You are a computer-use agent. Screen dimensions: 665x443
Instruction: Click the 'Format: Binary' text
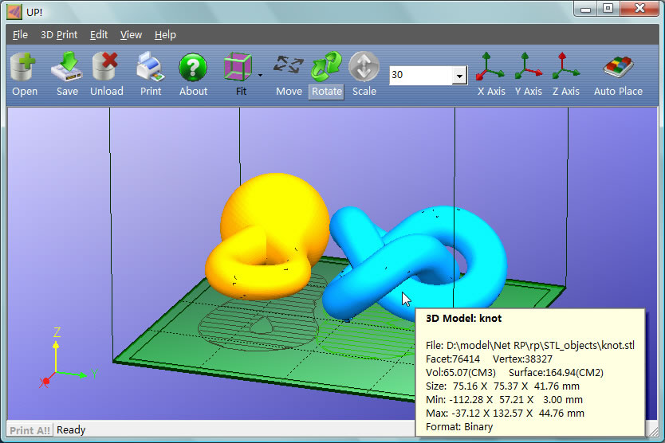[459, 427]
